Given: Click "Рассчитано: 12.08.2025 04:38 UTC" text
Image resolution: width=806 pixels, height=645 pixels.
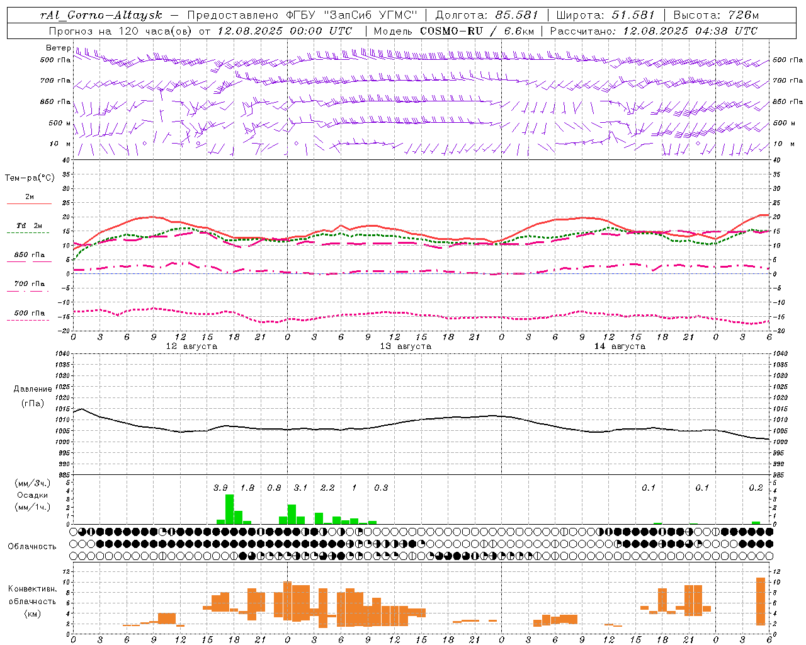Looking at the screenshot, I should click(654, 31).
